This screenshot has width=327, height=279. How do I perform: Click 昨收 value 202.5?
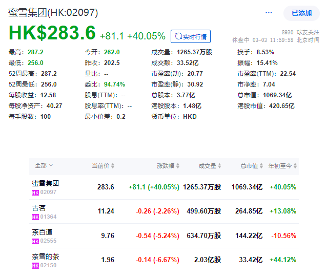click(112, 63)
